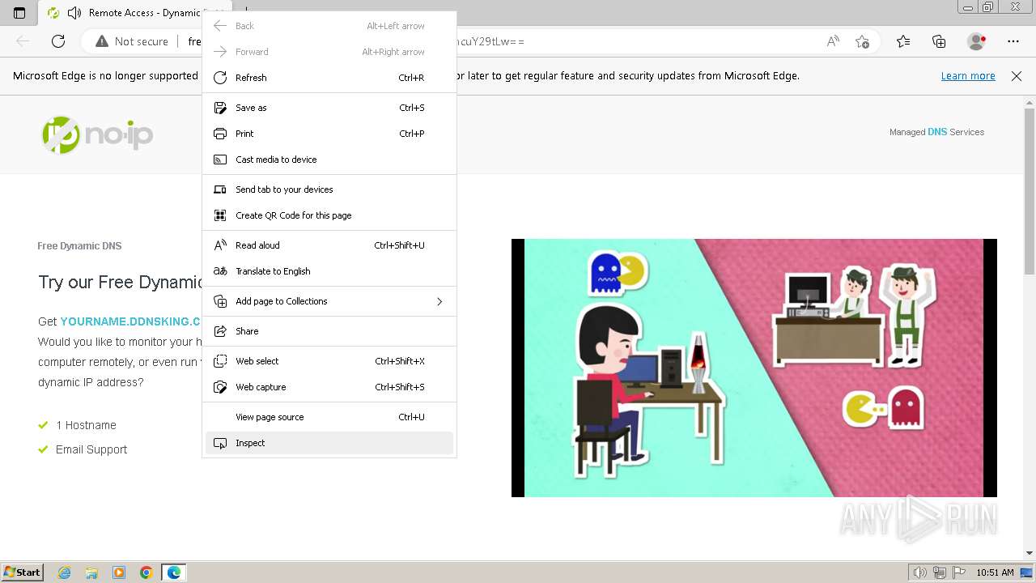The width and height of the screenshot is (1036, 583).
Task: Launch Chrome from the taskbar
Action: 146,572
